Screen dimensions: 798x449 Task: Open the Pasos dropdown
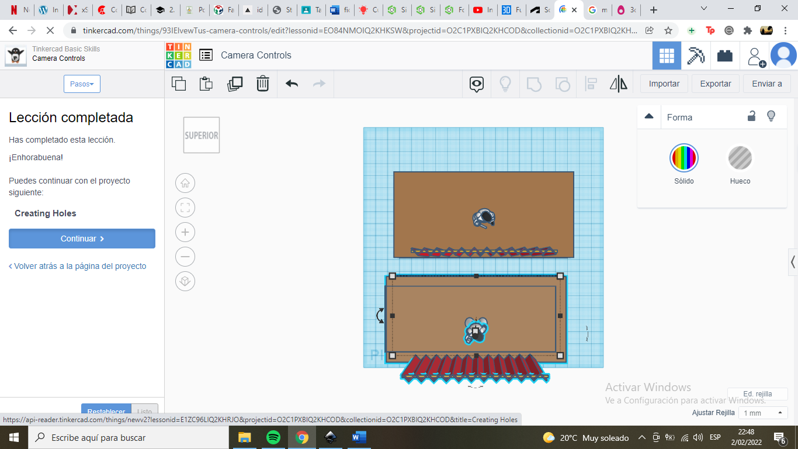(82, 84)
